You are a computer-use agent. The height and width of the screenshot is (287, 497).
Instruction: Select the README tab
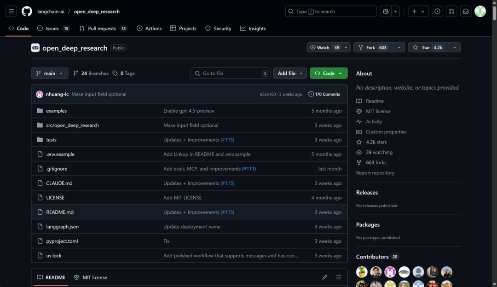pos(51,277)
